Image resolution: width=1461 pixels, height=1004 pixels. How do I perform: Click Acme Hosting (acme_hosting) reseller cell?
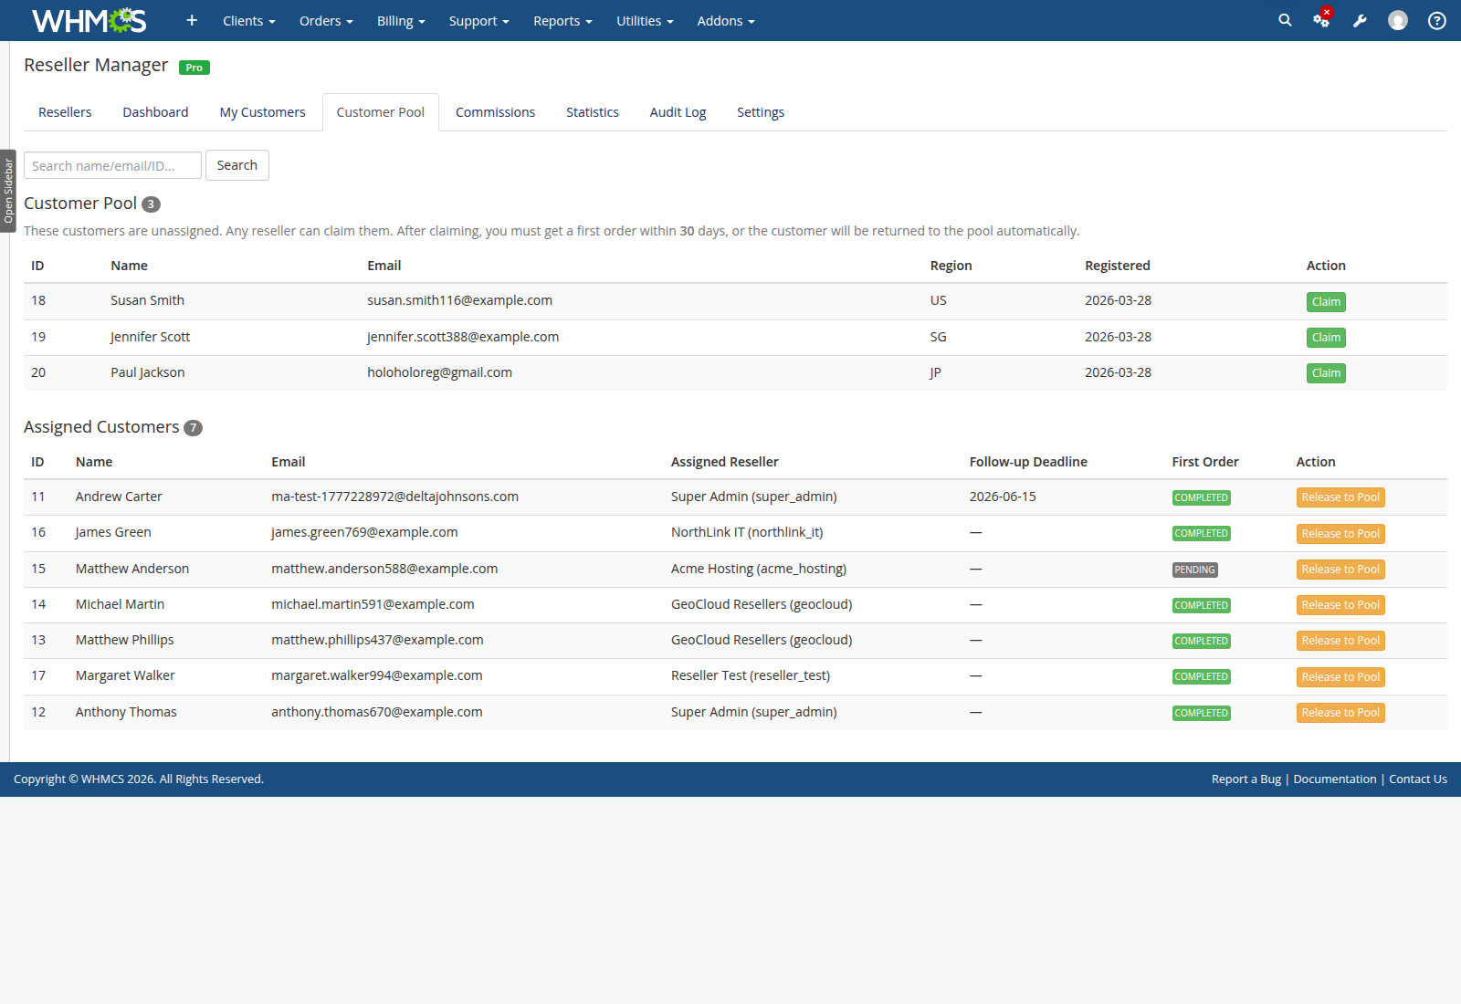coord(759,569)
